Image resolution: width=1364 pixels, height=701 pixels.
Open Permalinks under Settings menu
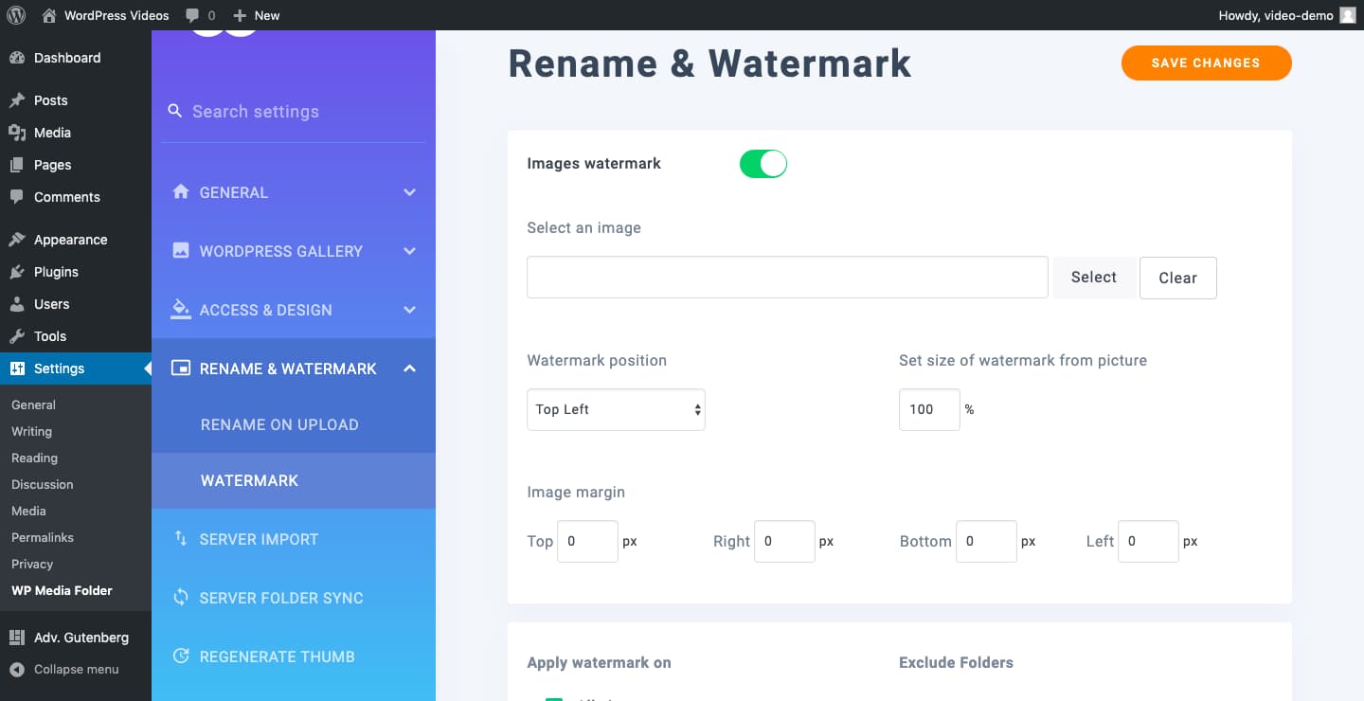click(x=42, y=537)
